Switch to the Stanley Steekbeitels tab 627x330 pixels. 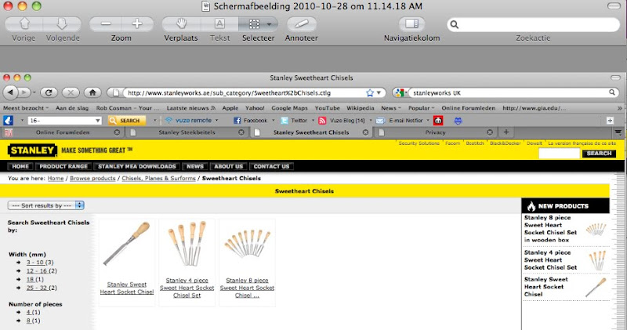pos(187,132)
